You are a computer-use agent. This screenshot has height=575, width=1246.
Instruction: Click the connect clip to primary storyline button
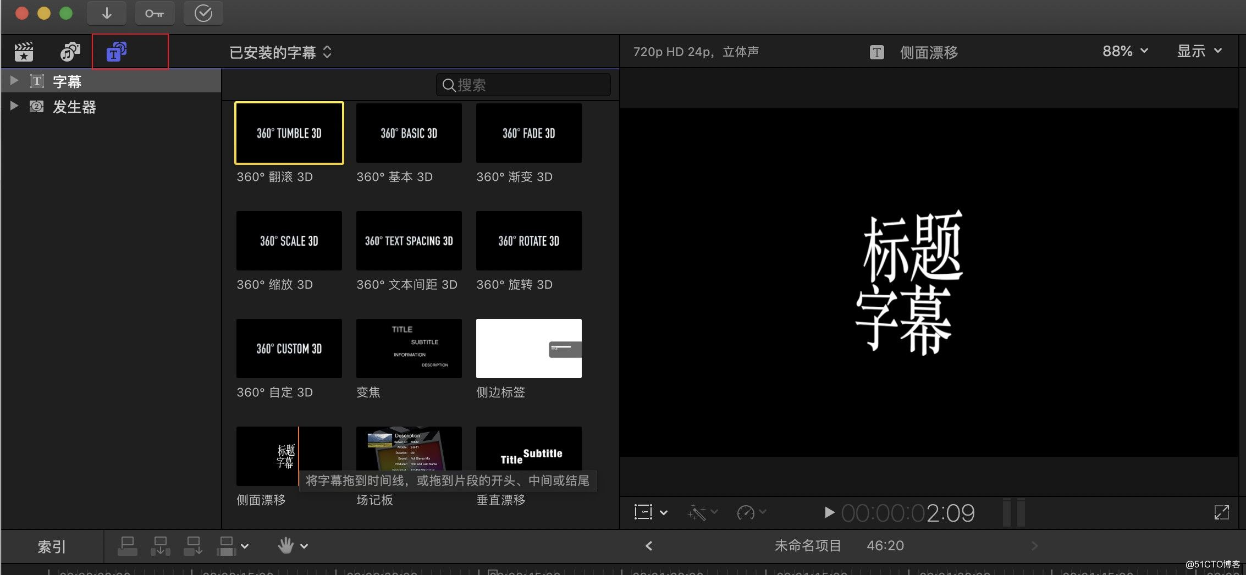click(x=128, y=546)
